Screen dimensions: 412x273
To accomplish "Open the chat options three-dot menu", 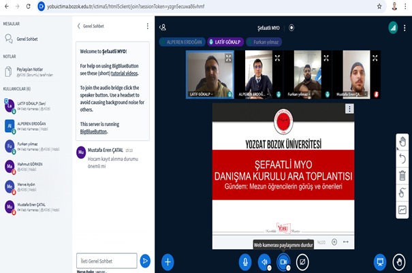I will 147,26.
